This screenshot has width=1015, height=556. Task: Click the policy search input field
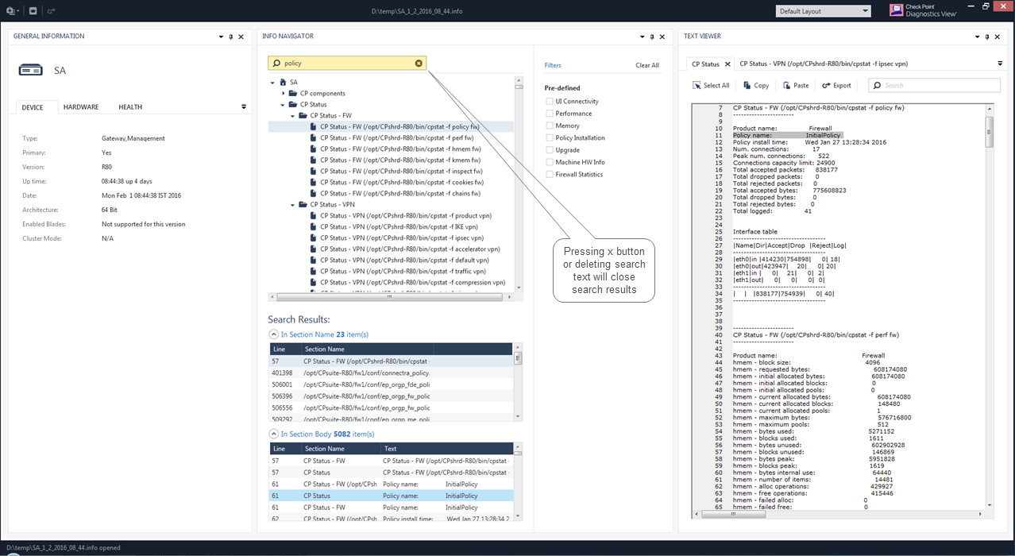347,64
